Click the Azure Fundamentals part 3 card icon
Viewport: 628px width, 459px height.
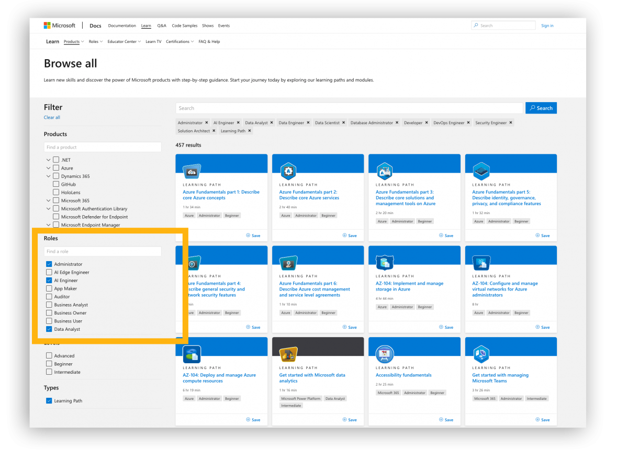[385, 171]
